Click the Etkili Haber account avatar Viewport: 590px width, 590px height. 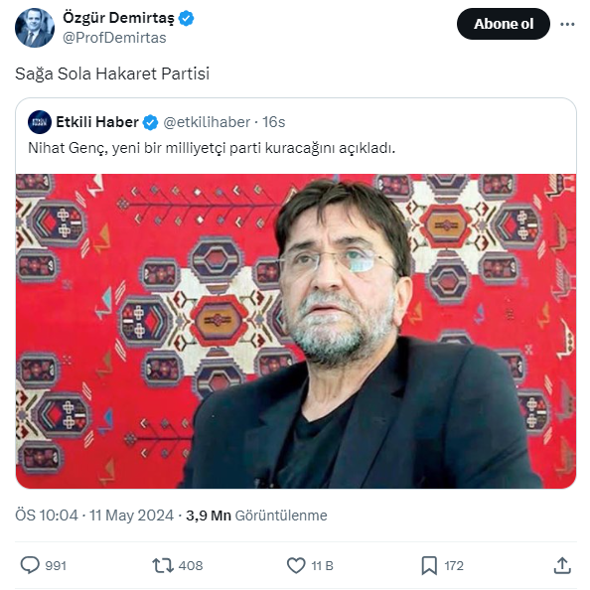[x=40, y=122]
